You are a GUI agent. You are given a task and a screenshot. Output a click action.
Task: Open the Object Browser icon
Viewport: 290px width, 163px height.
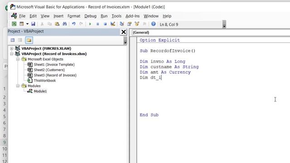point(137,24)
